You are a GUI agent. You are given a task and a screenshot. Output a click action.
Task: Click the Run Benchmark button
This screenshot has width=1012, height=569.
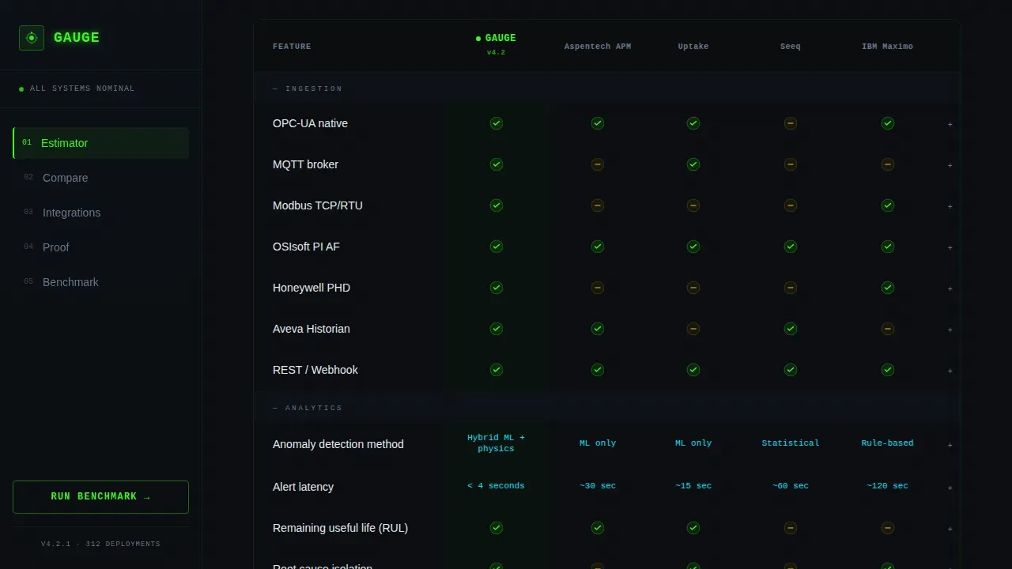[101, 497]
